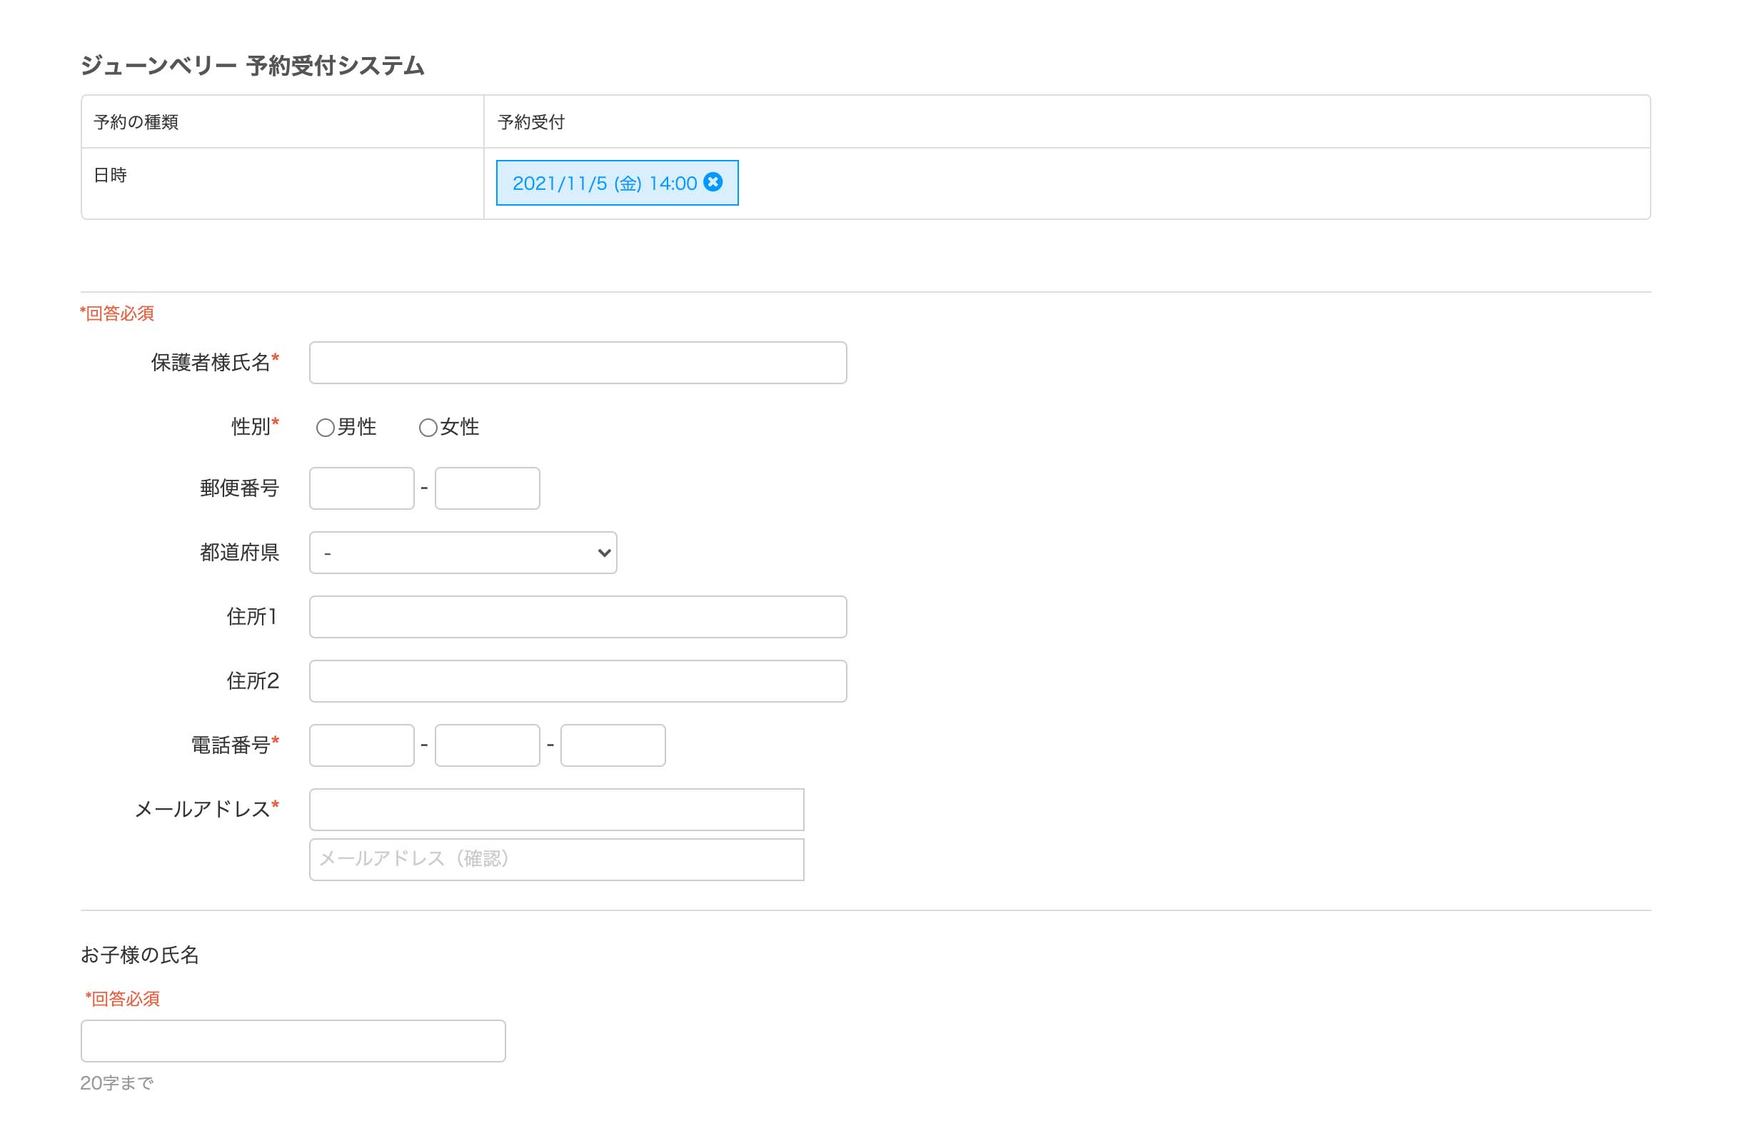Remove the selected 2021/11/5 14:00 date chip
The image size is (1742, 1121).
713,182
